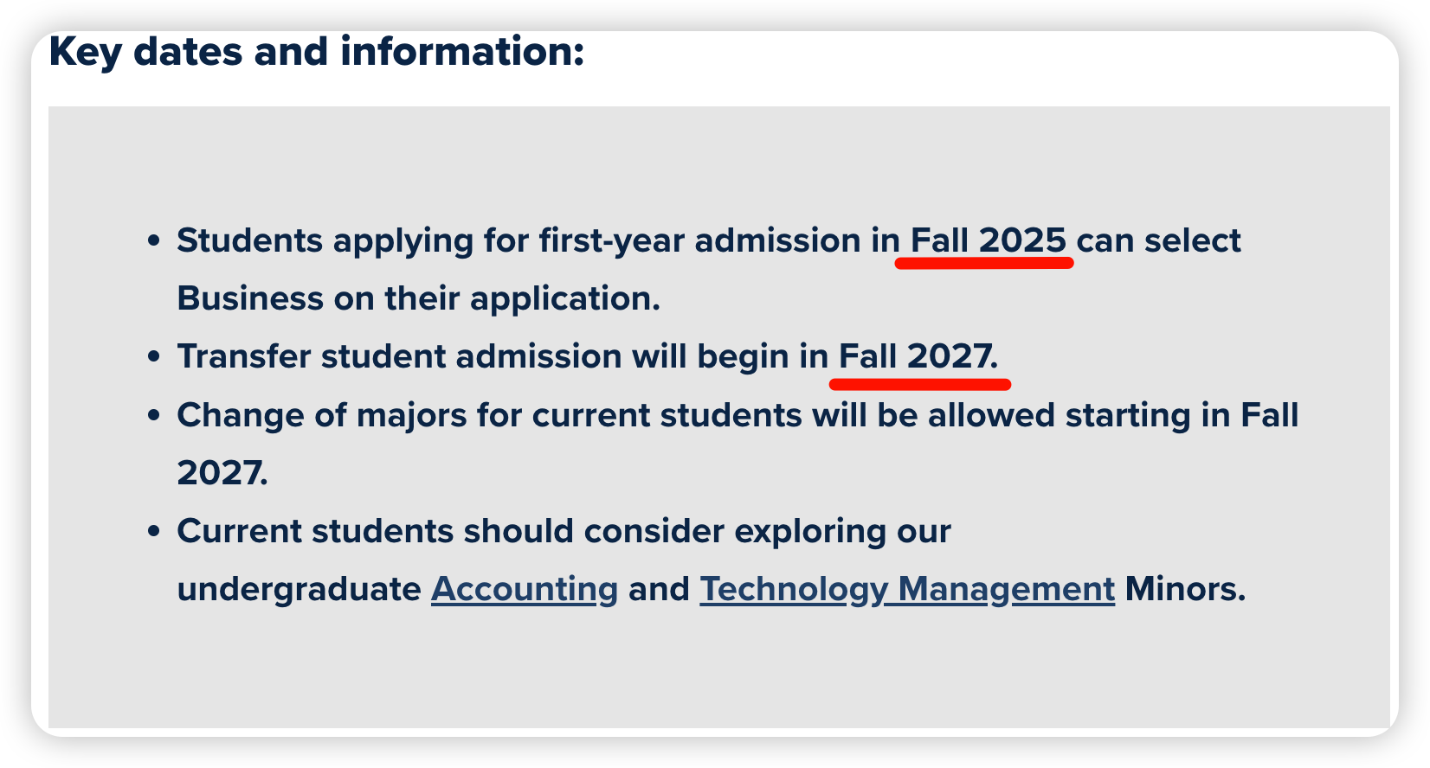Select the bullet before 'Current students should'
The width and height of the screenshot is (1430, 768).
click(154, 532)
